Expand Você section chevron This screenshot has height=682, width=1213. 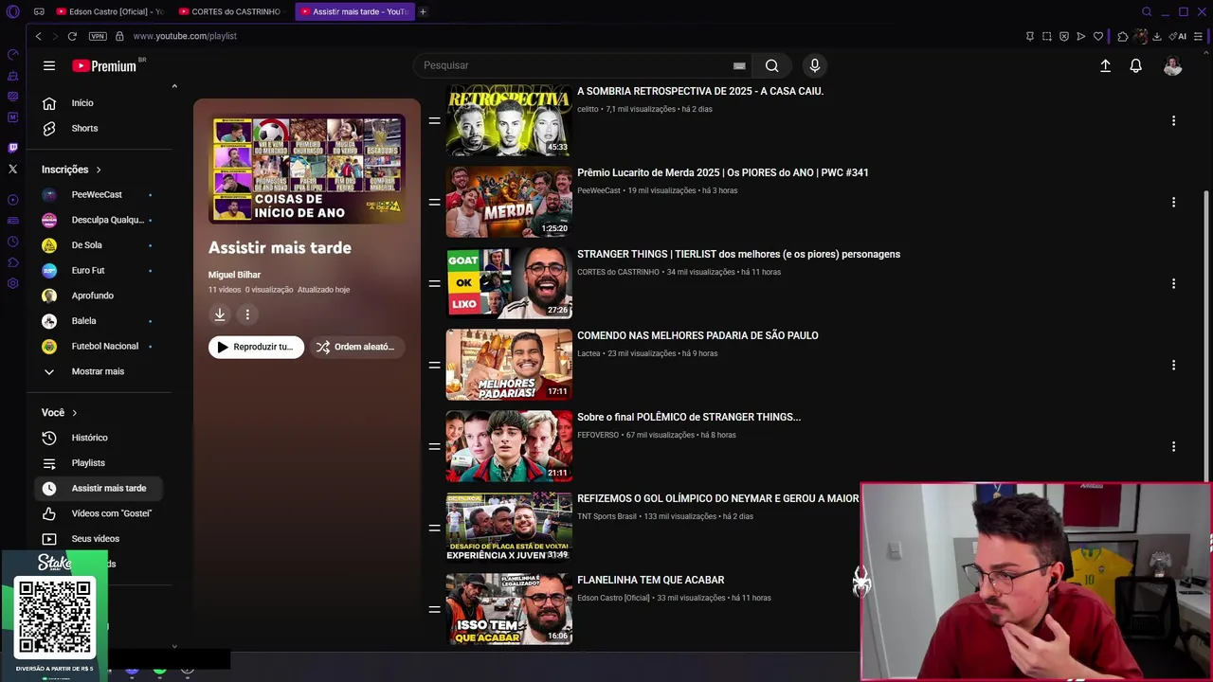click(x=74, y=413)
